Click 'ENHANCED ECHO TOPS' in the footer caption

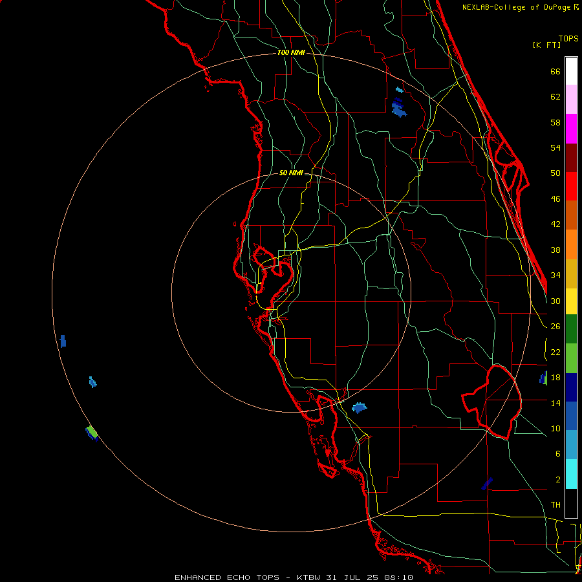[x=227, y=577]
